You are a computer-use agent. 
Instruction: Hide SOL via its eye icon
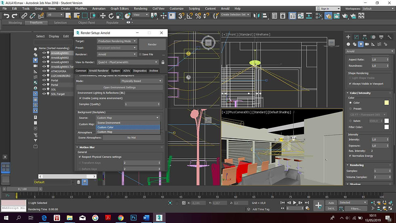pyautogui.click(x=44, y=89)
